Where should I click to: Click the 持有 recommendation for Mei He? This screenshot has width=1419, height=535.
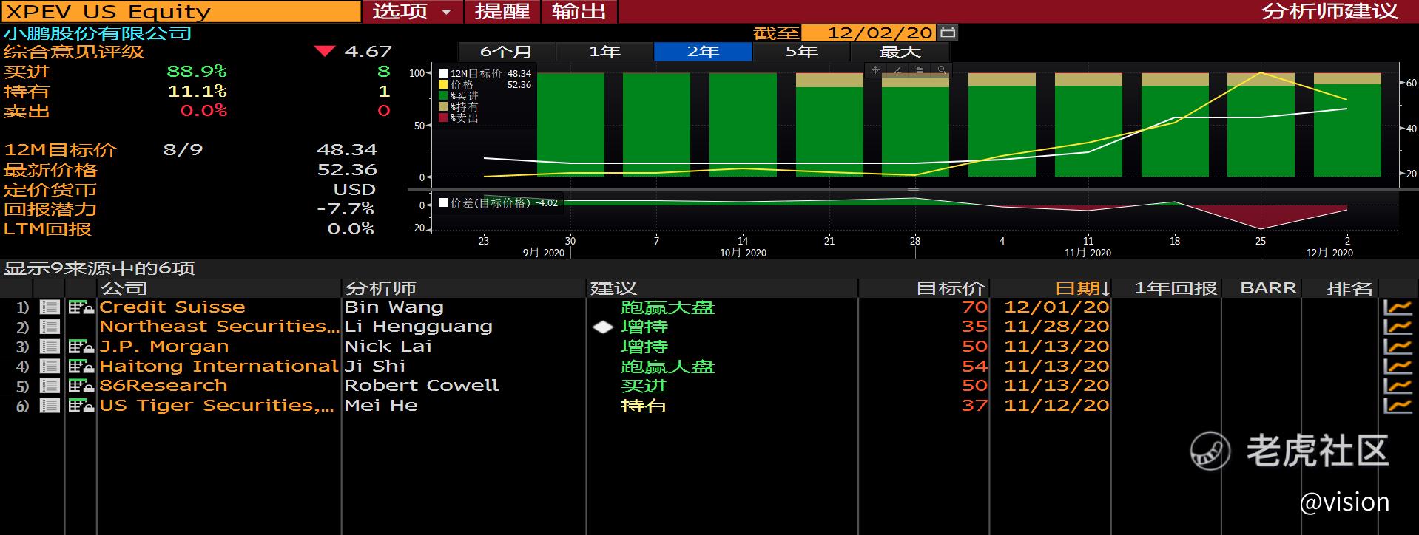click(x=644, y=406)
